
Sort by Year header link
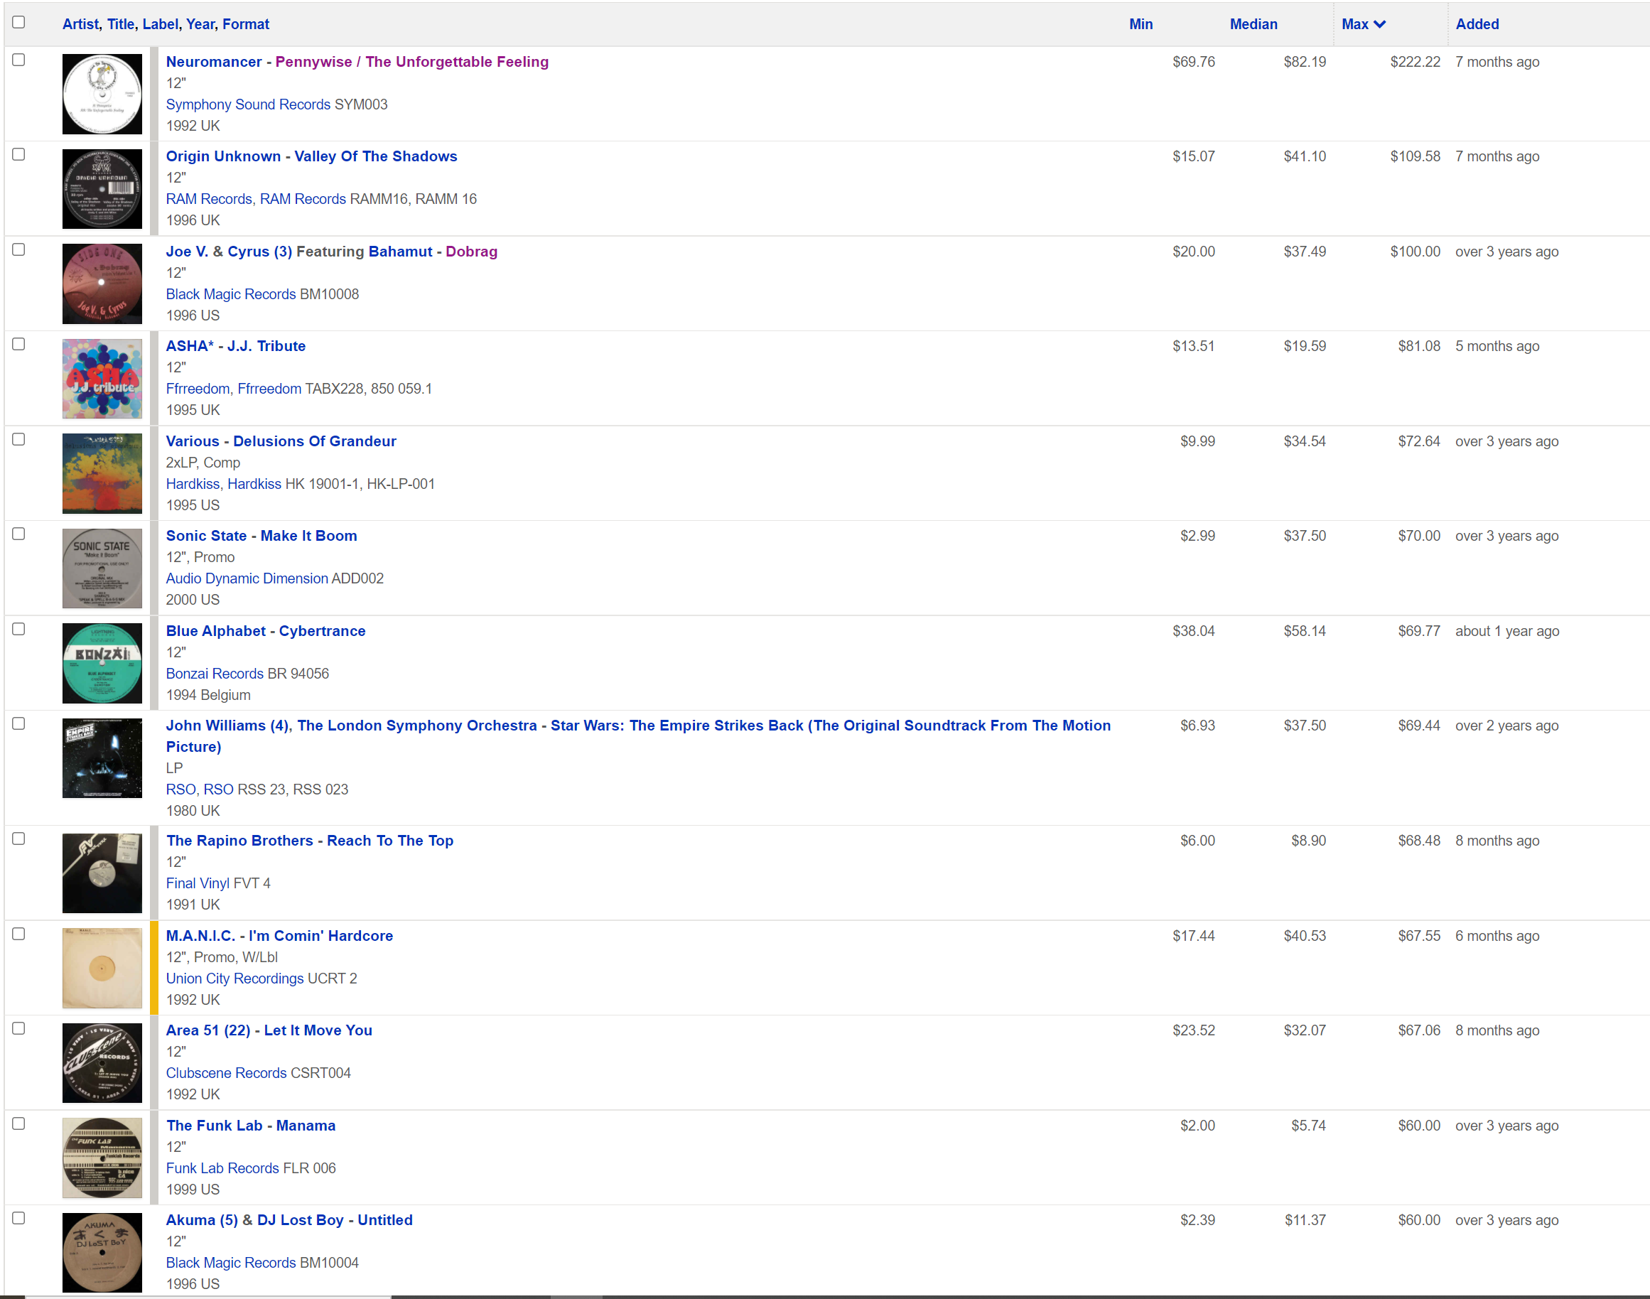click(x=200, y=24)
